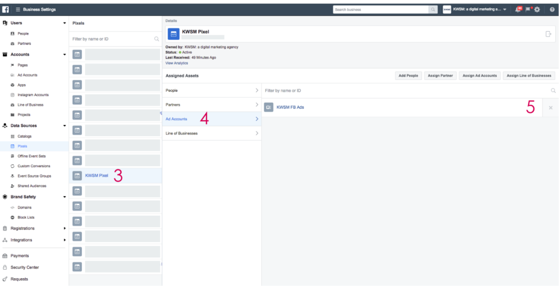Collapse the Data Sources section
The image size is (559, 289).
[64, 126]
